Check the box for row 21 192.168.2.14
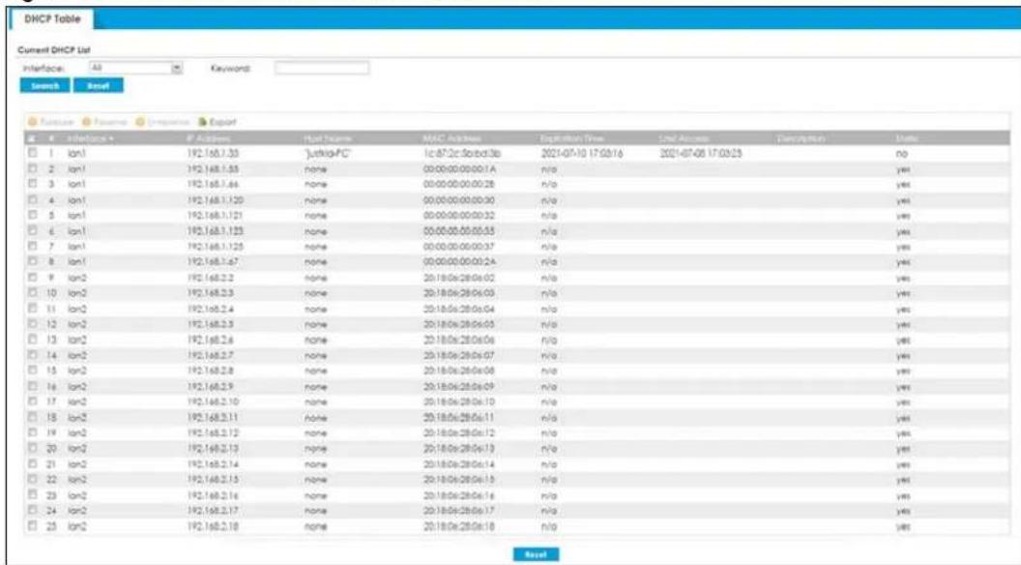1021x565 pixels. point(33,464)
